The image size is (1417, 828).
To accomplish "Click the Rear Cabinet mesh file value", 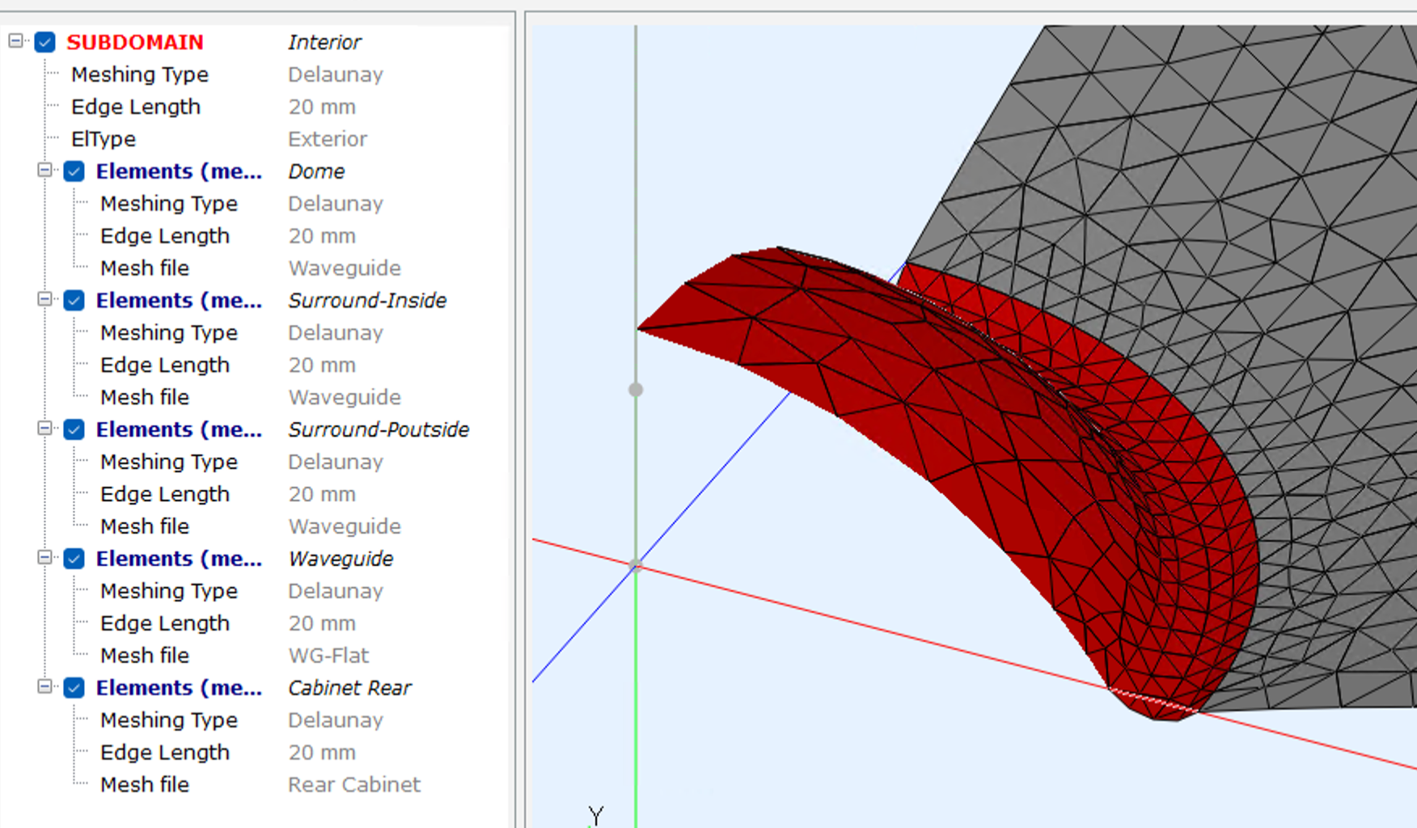I will [x=354, y=785].
